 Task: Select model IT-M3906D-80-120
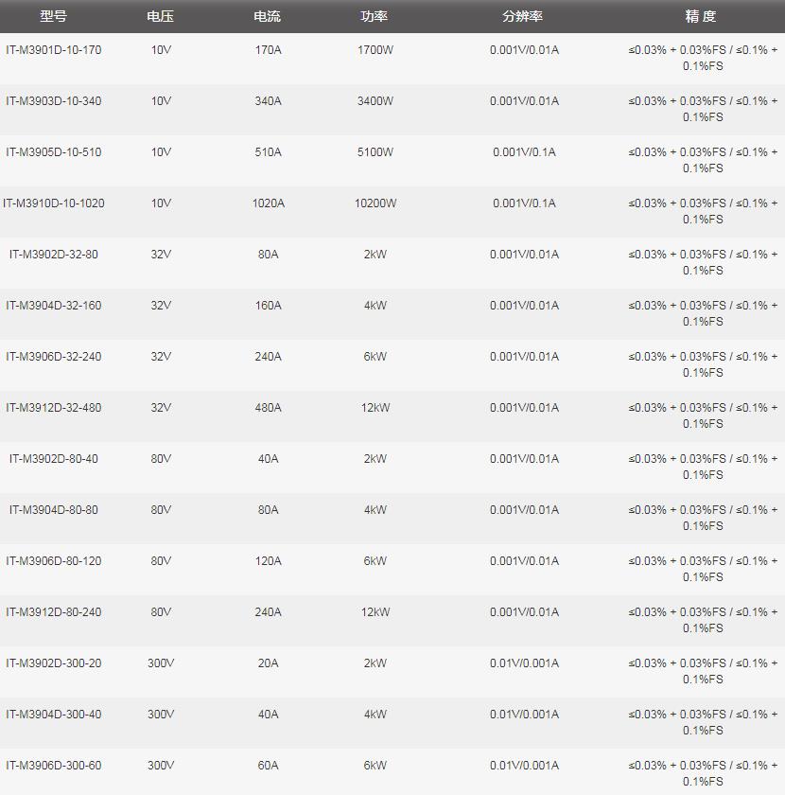click(53, 561)
